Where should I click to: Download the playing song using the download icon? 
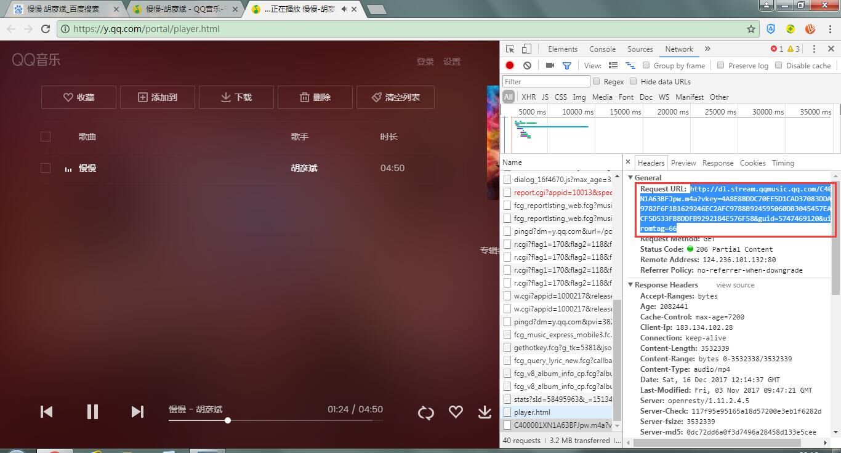[x=485, y=412]
